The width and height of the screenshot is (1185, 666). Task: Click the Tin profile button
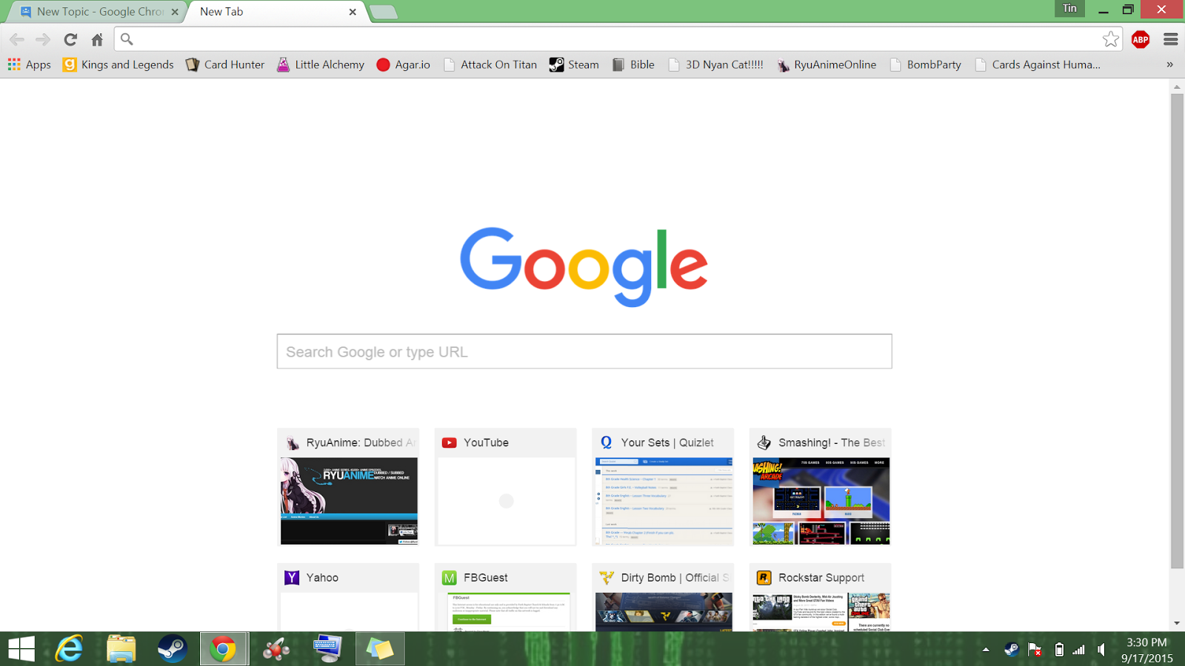pyautogui.click(x=1069, y=8)
